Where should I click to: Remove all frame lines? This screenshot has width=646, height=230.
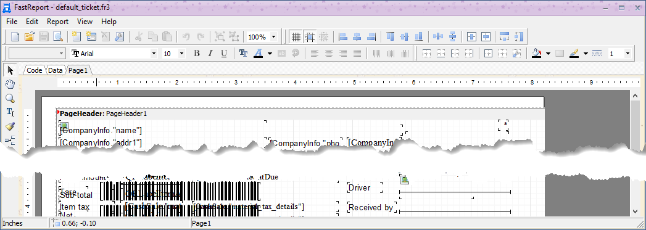click(x=502, y=53)
